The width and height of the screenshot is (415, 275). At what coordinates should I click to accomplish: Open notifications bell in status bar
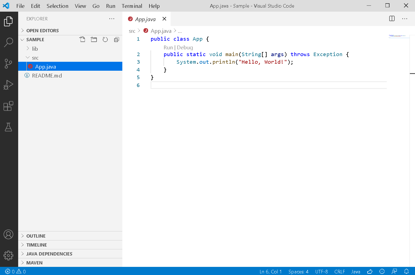(407, 271)
